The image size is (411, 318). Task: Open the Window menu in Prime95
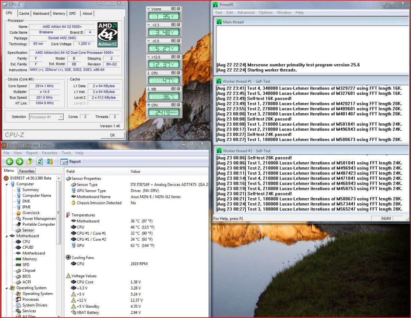click(284, 13)
